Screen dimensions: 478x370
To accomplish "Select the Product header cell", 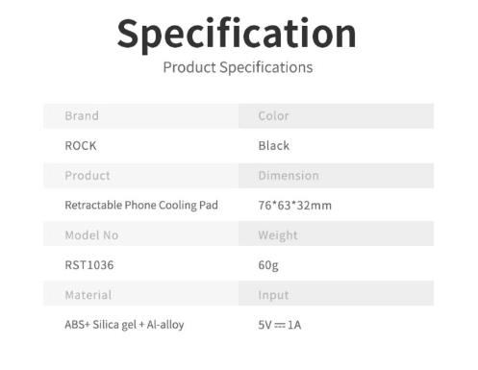I will click(x=140, y=176).
